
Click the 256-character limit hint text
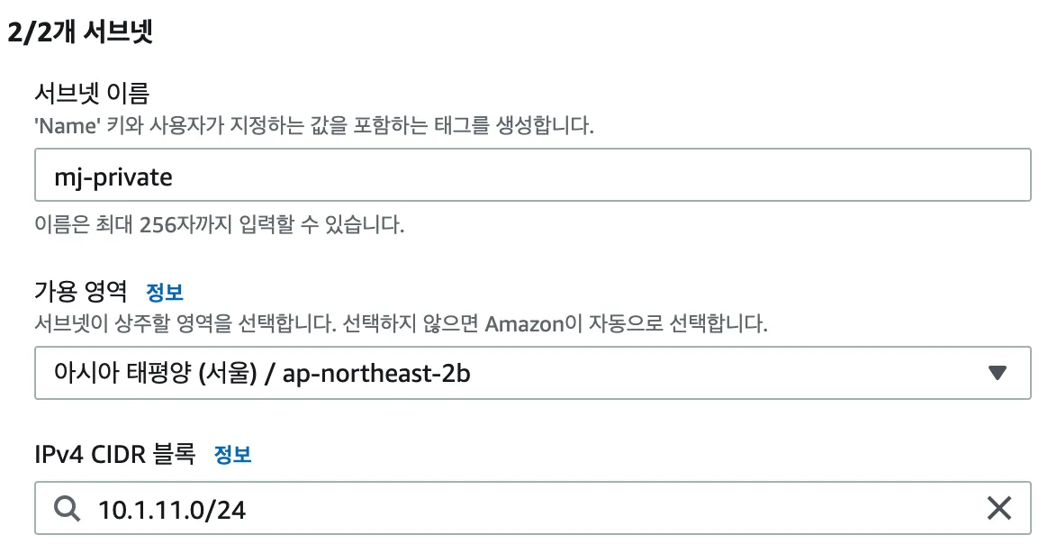click(x=220, y=224)
